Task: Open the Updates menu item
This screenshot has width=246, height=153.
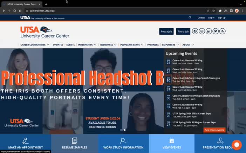Action: (x=58, y=45)
